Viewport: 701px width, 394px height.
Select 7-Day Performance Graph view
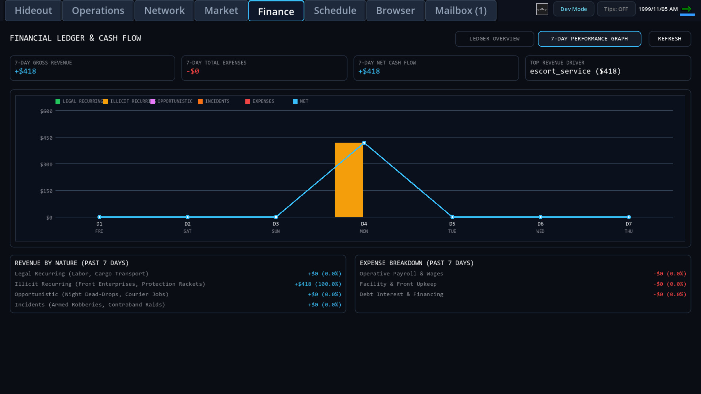point(589,39)
